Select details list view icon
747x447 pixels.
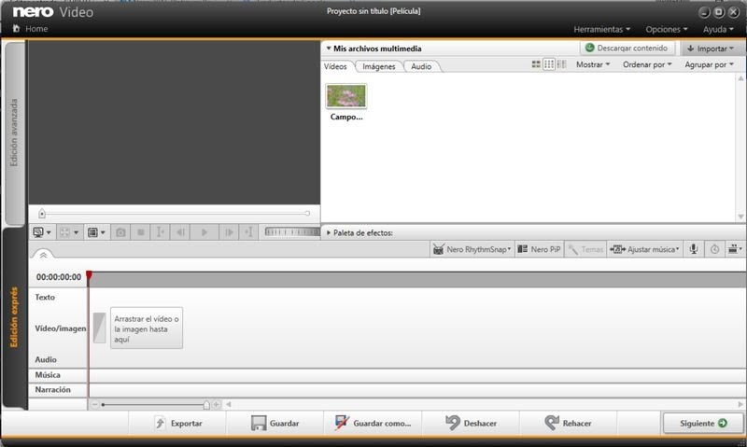[562, 64]
